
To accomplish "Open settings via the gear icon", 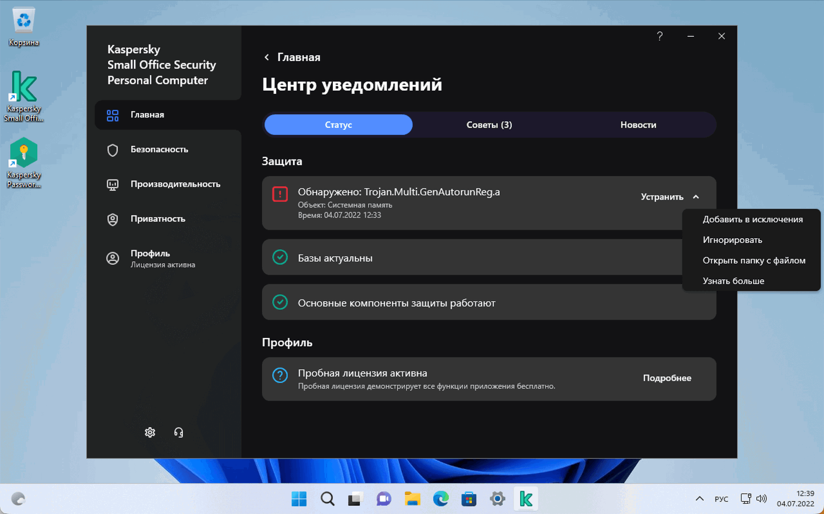I will pos(150,432).
